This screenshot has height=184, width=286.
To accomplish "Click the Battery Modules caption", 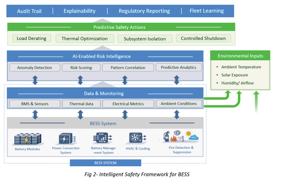I will coord(27,149).
